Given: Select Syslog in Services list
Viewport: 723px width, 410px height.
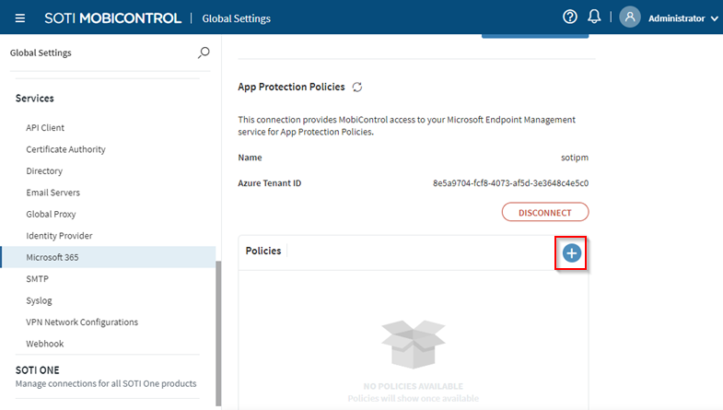Looking at the screenshot, I should [39, 300].
